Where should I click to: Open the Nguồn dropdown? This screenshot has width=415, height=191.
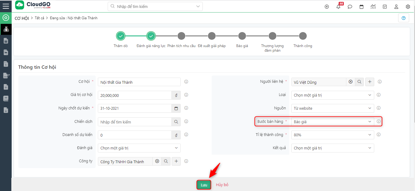(x=332, y=108)
